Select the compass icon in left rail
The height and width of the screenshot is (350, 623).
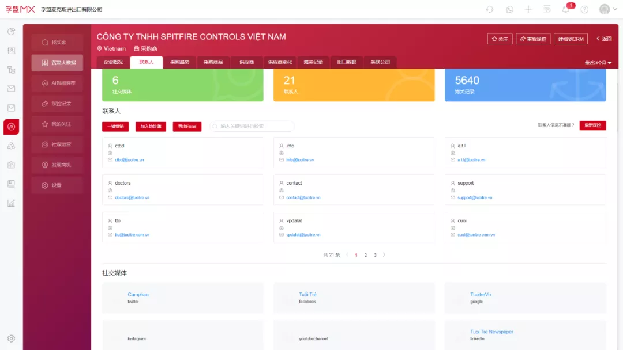click(11, 127)
